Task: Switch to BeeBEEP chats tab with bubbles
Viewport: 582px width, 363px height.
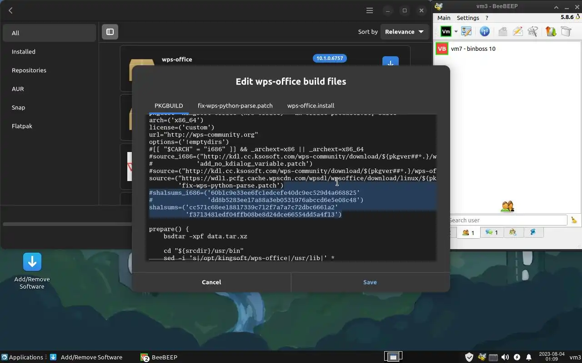Action: [x=492, y=232]
